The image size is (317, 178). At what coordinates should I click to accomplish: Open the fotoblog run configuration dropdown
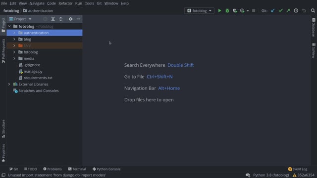tap(199, 11)
